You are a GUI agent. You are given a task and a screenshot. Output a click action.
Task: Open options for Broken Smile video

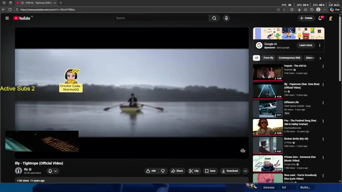tap(323, 139)
